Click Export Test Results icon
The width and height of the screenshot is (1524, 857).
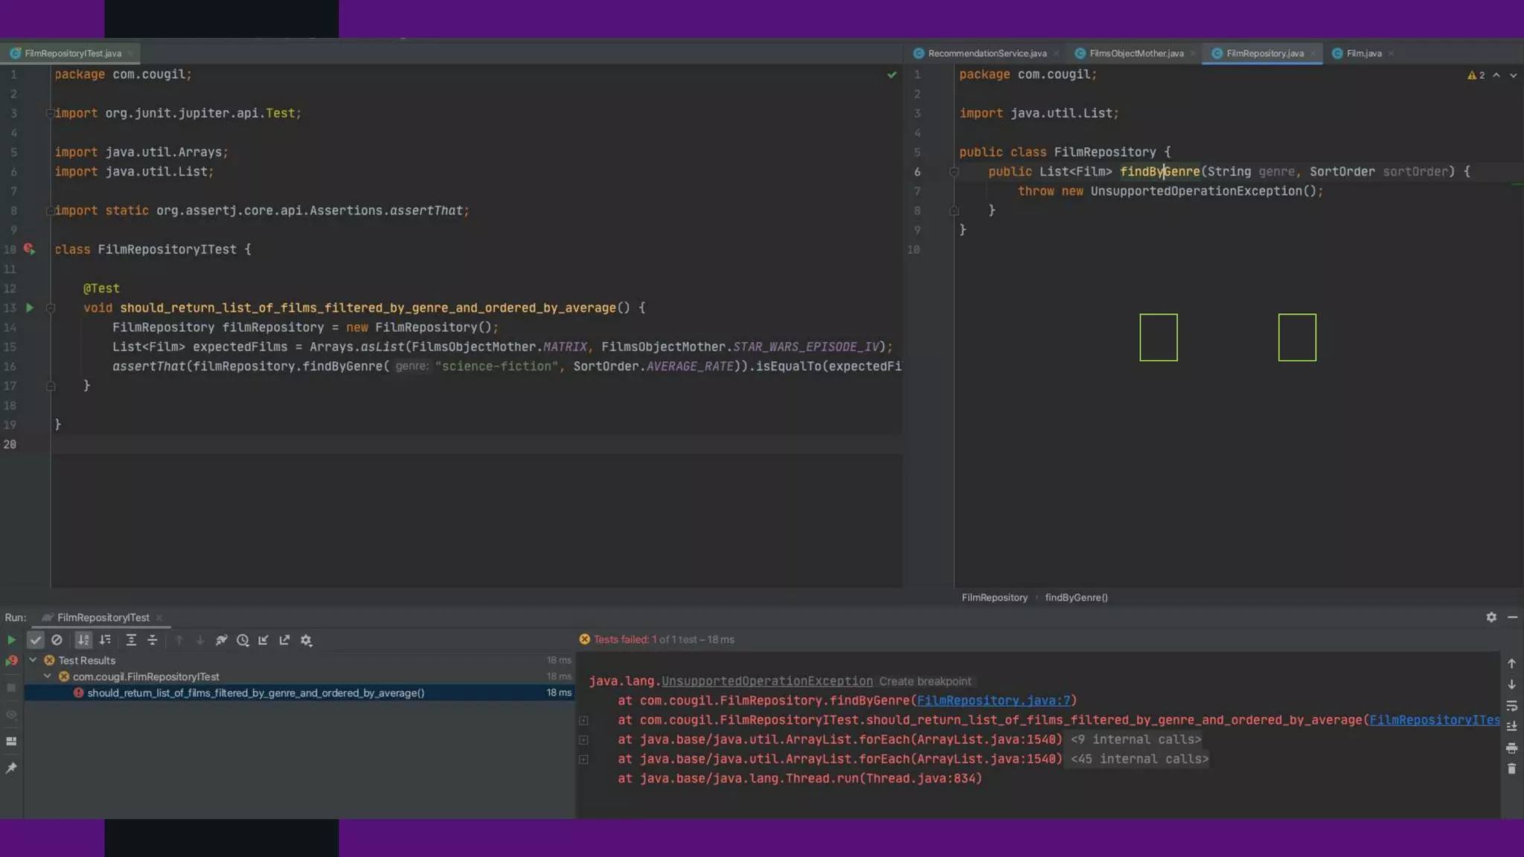(284, 640)
